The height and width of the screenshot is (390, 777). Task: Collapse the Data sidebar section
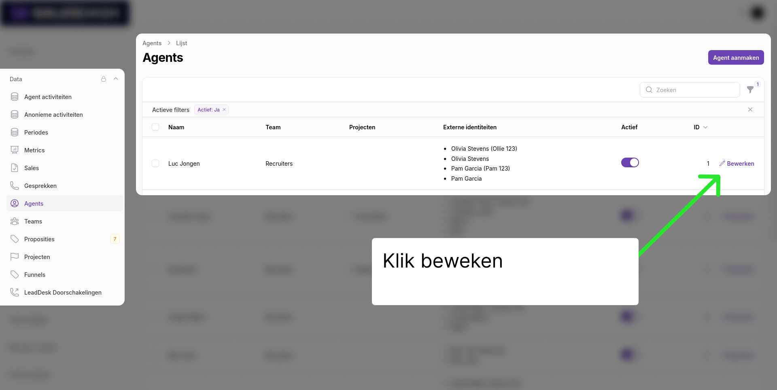(116, 79)
